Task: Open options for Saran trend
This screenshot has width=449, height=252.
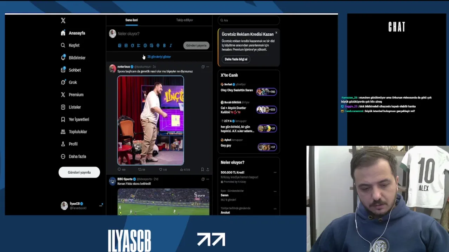Action: pos(275,191)
